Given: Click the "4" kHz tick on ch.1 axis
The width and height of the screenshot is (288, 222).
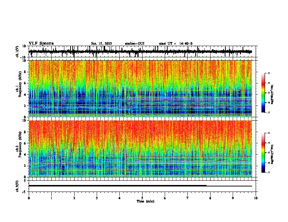Looking at the screenshot, I should click(x=25, y=95).
